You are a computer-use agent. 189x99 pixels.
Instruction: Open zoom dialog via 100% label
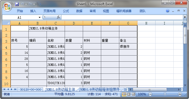tap(142, 94)
